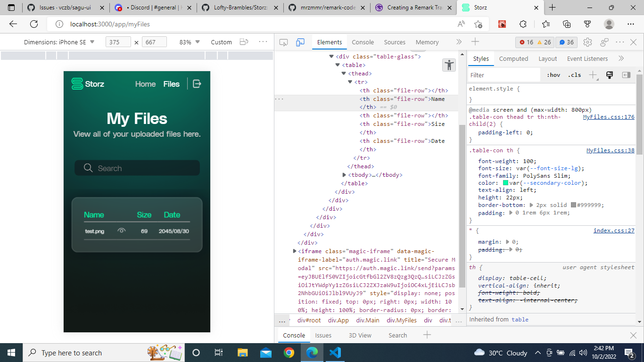Screen dimensions: 644x362
Task: Expand the tbody element in the DOM tree
Action: 344,174
